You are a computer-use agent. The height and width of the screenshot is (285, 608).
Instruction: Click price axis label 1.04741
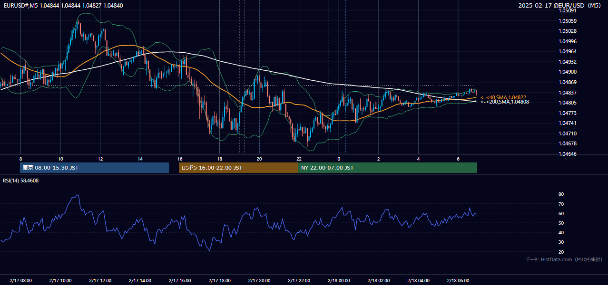point(568,123)
